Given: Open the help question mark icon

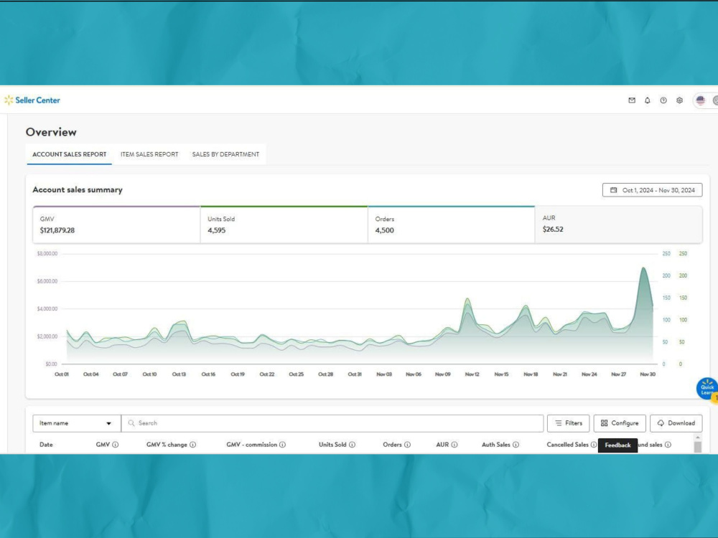Looking at the screenshot, I should click(x=663, y=100).
